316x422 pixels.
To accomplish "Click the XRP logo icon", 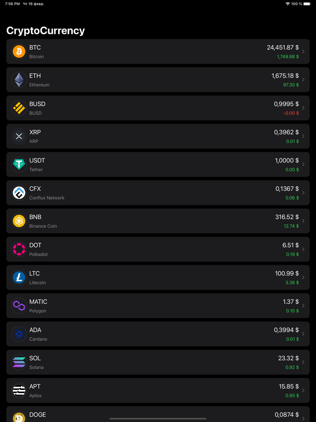I will pos(18,136).
